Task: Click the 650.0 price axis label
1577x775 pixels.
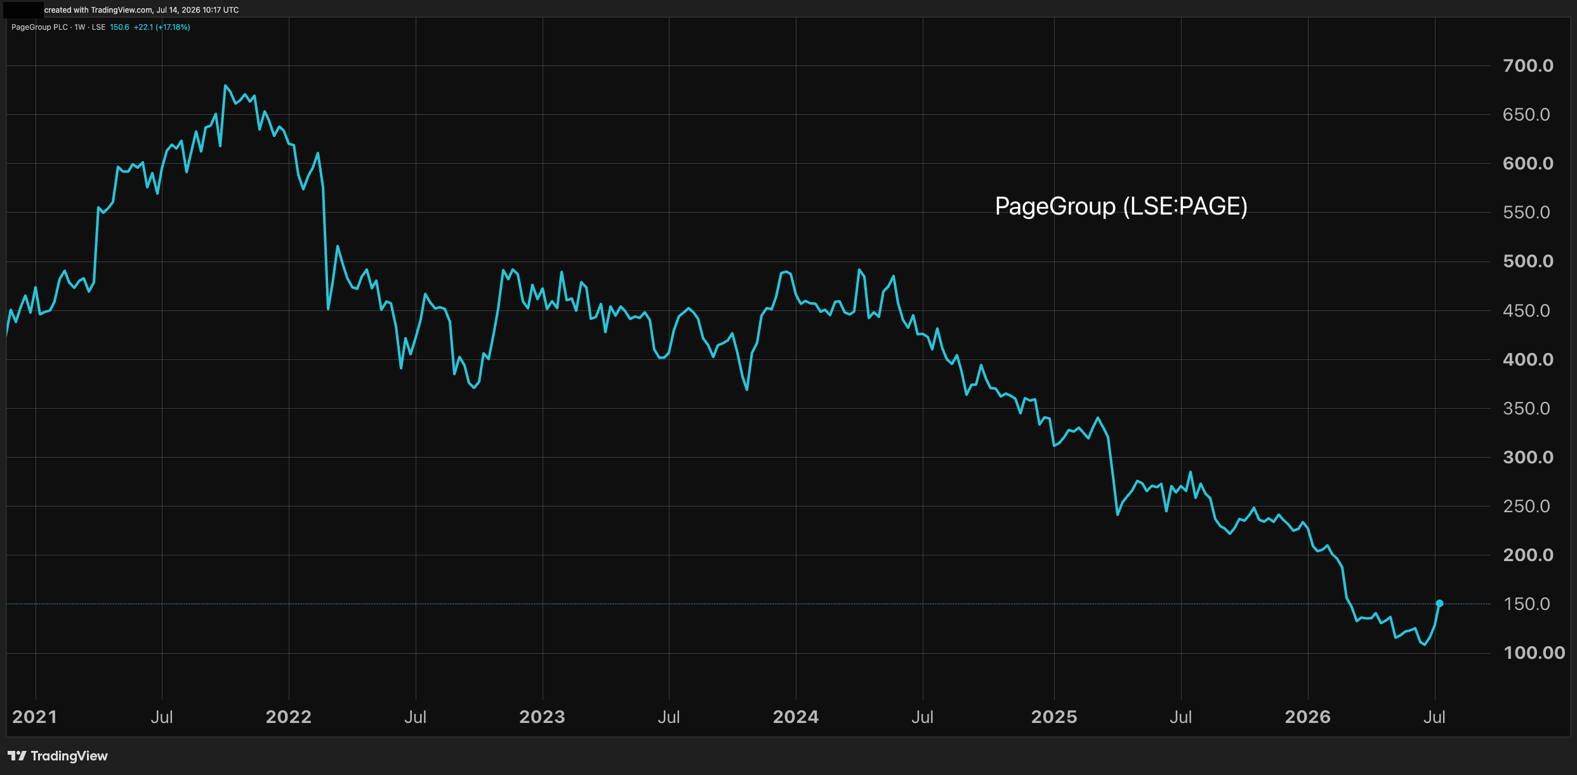Action: click(x=1526, y=114)
